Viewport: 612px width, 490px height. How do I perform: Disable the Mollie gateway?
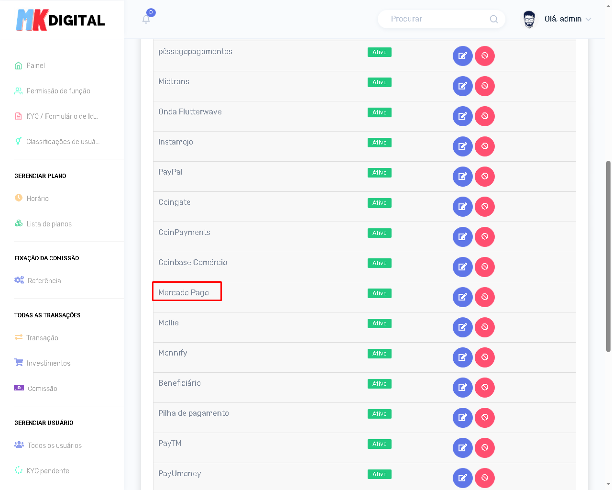(x=484, y=327)
